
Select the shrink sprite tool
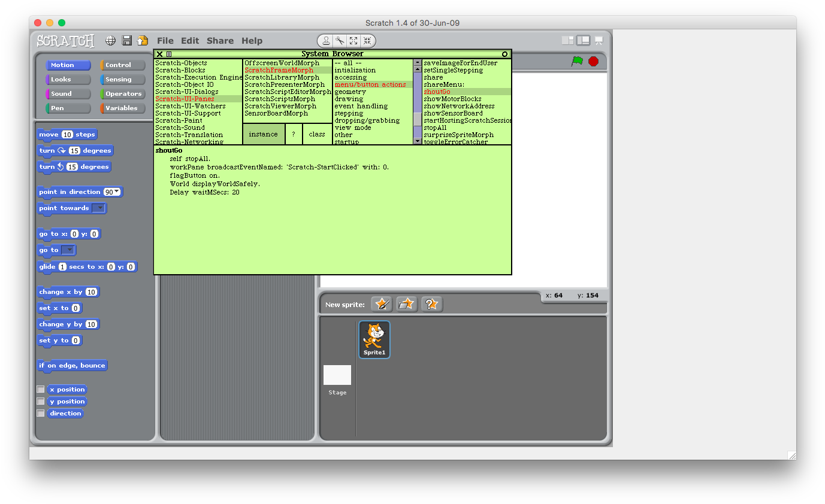coord(367,41)
